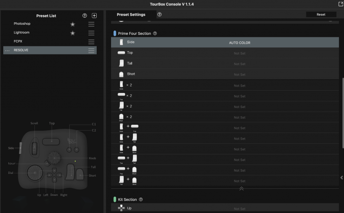Toggle the Lightroom preset star

[x=73, y=33]
